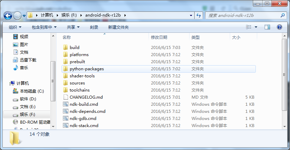This screenshot has height=150, width=290.
Task: Select the toolchains file name
Action: 80,90
